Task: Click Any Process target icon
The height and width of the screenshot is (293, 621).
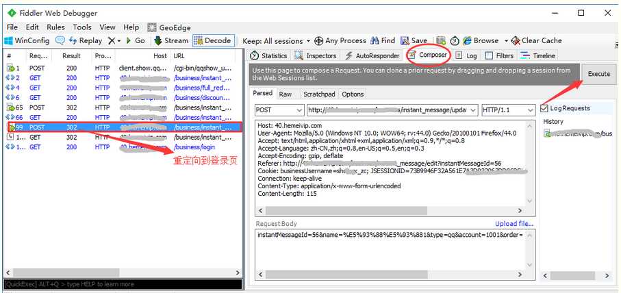Action: point(340,40)
